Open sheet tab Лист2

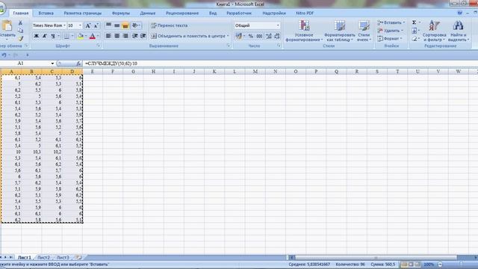pyautogui.click(x=43, y=257)
